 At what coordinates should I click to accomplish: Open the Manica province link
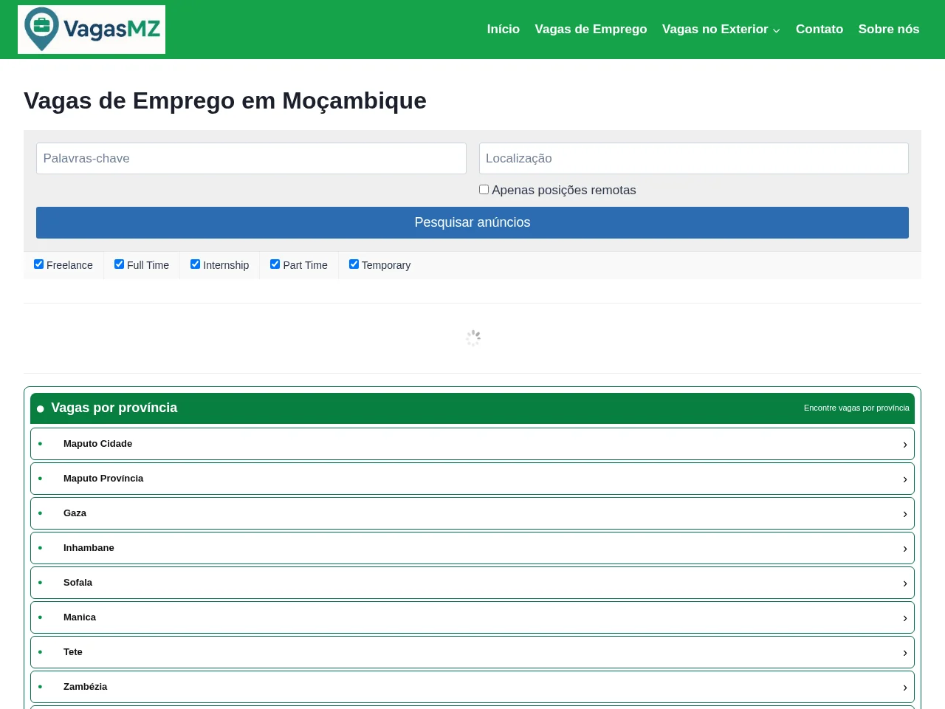[x=472, y=617]
